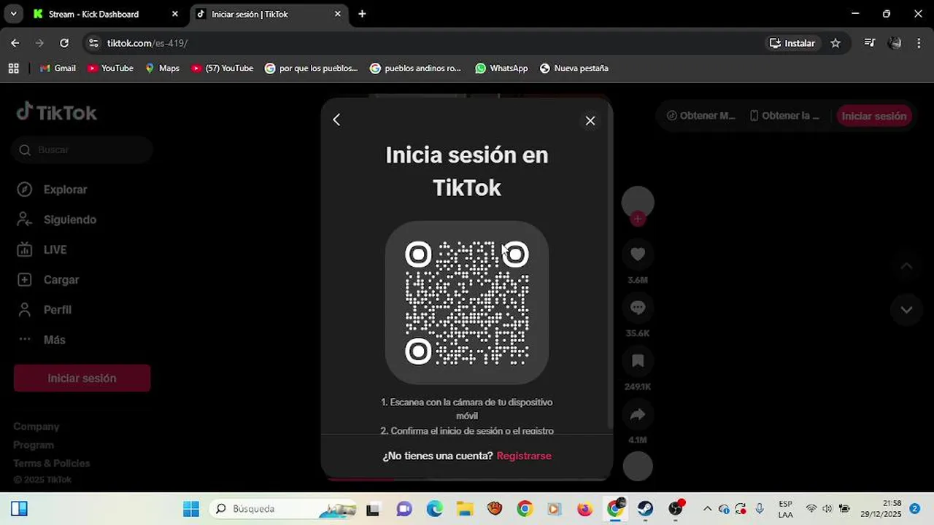Open the Gmail bookmark
The height and width of the screenshot is (525, 934).
tap(58, 68)
